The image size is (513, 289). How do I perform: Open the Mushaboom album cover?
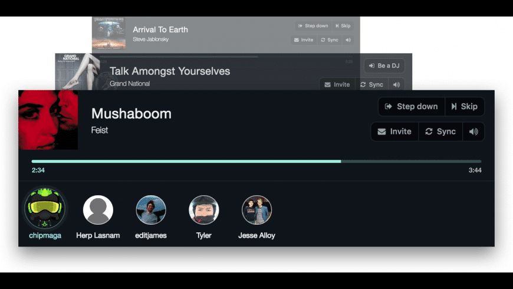[48, 120]
